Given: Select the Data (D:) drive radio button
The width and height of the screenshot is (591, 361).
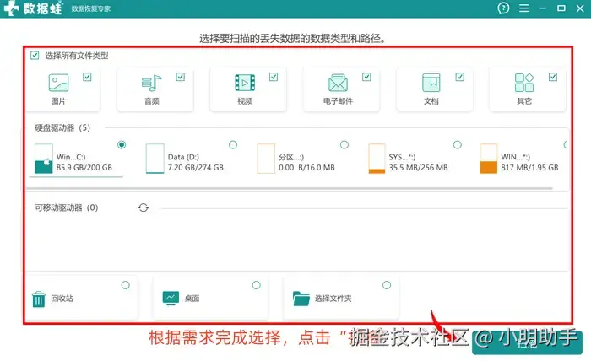Looking at the screenshot, I should click(x=233, y=144).
